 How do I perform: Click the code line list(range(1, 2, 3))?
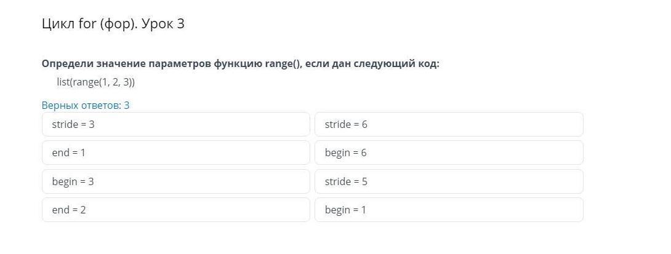pos(95,82)
